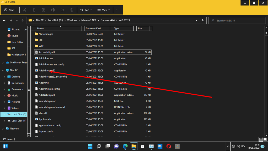Screen dimensions: 268x151
Task: Expand the OneDrive tree node
Action: 3,62
